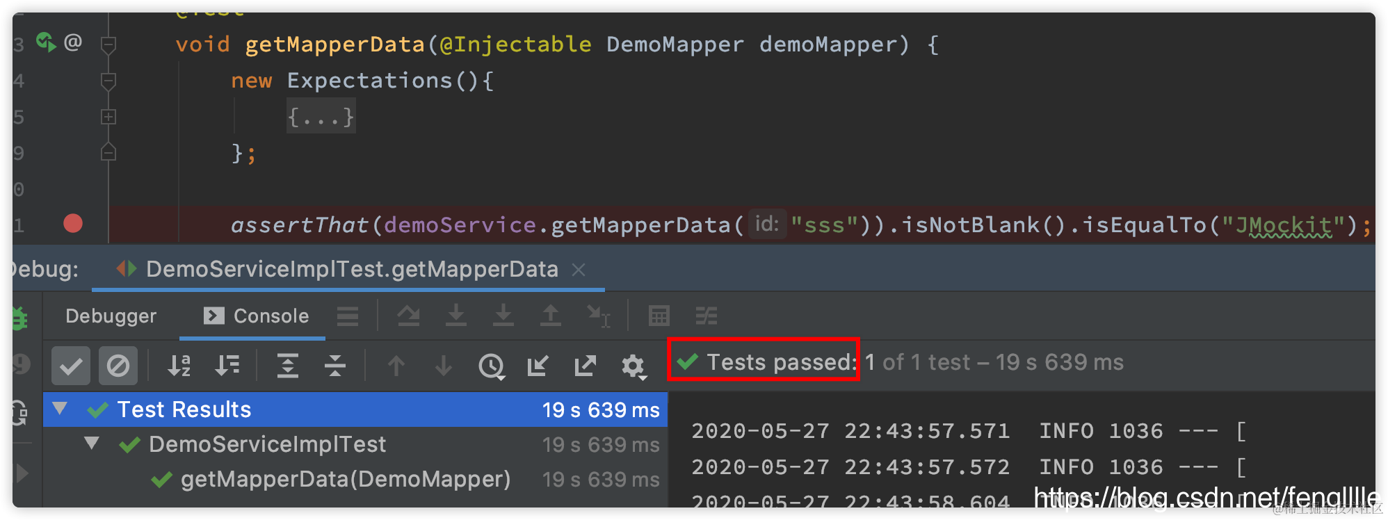Image resolution: width=1388 pixels, height=520 pixels.
Task: Expand the folded {...} block via plus marker
Action: (108, 117)
